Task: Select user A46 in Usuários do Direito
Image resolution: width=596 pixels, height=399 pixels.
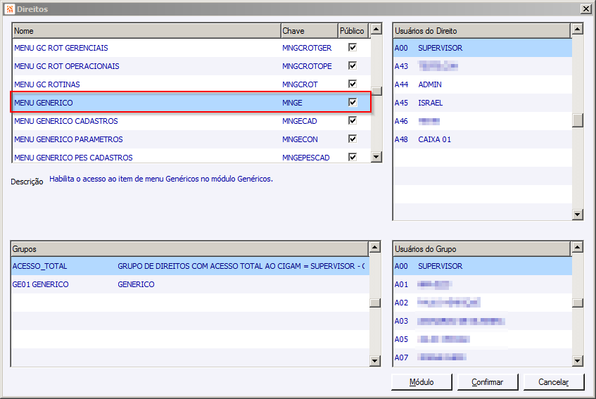Action: 483,121
